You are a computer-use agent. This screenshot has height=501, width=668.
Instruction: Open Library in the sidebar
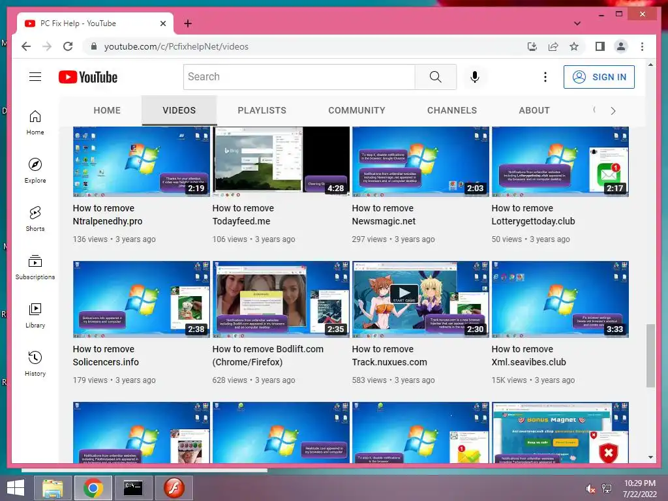(35, 315)
